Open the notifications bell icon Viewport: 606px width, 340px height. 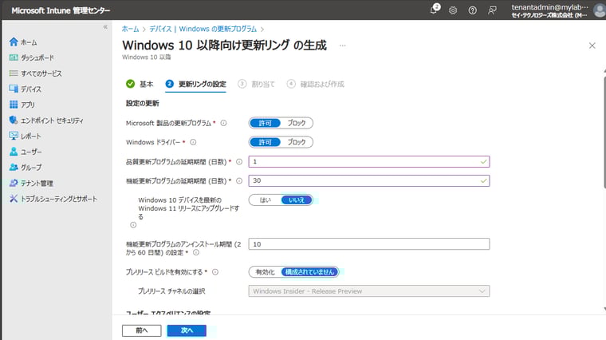tap(435, 10)
